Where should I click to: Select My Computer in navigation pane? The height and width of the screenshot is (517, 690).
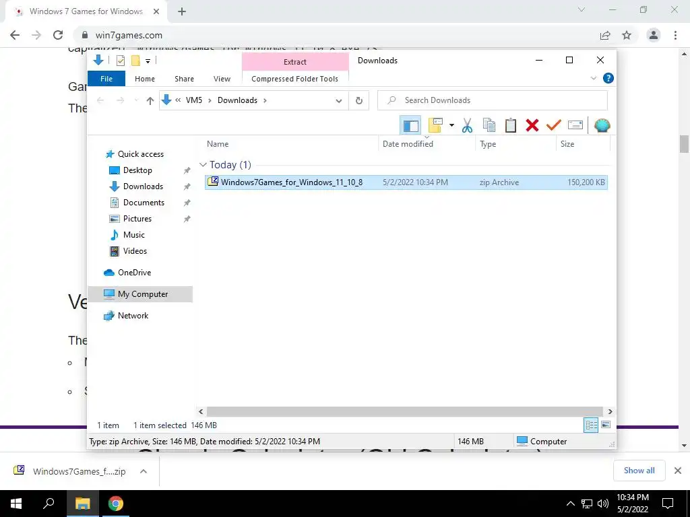point(140,294)
